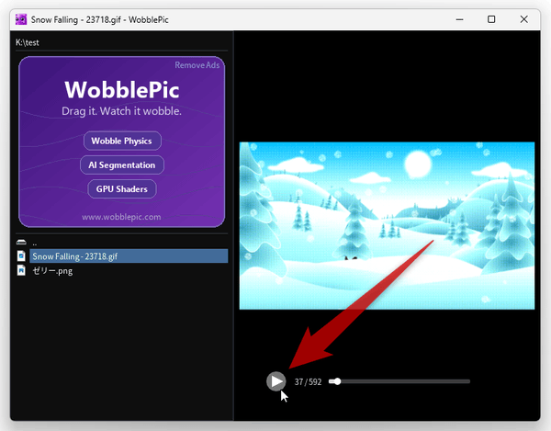Click the Wobble Physics button
551x431 pixels.
tap(122, 141)
